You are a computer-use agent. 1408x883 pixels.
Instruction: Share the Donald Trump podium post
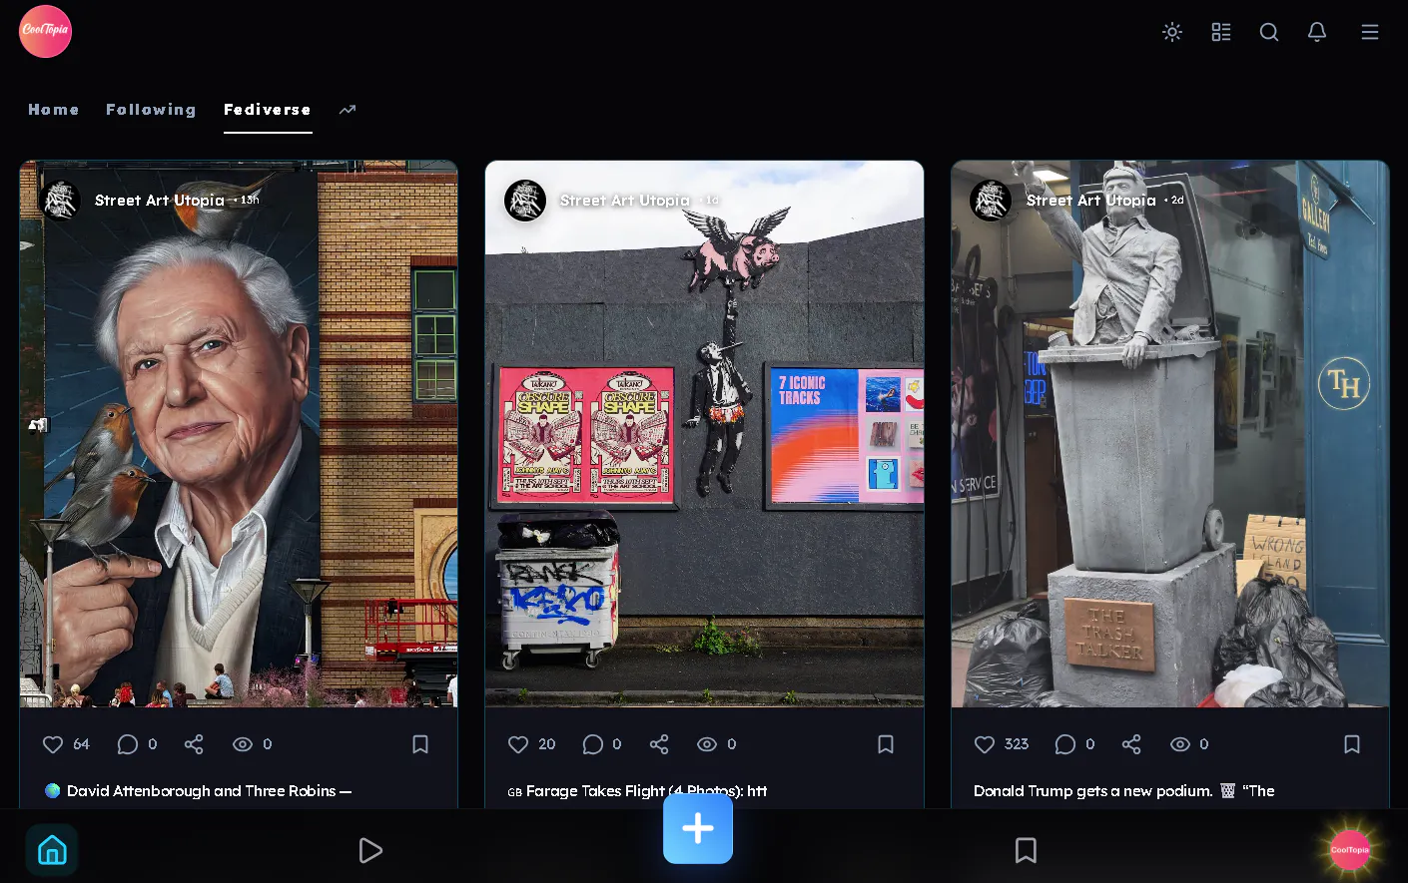(1131, 744)
